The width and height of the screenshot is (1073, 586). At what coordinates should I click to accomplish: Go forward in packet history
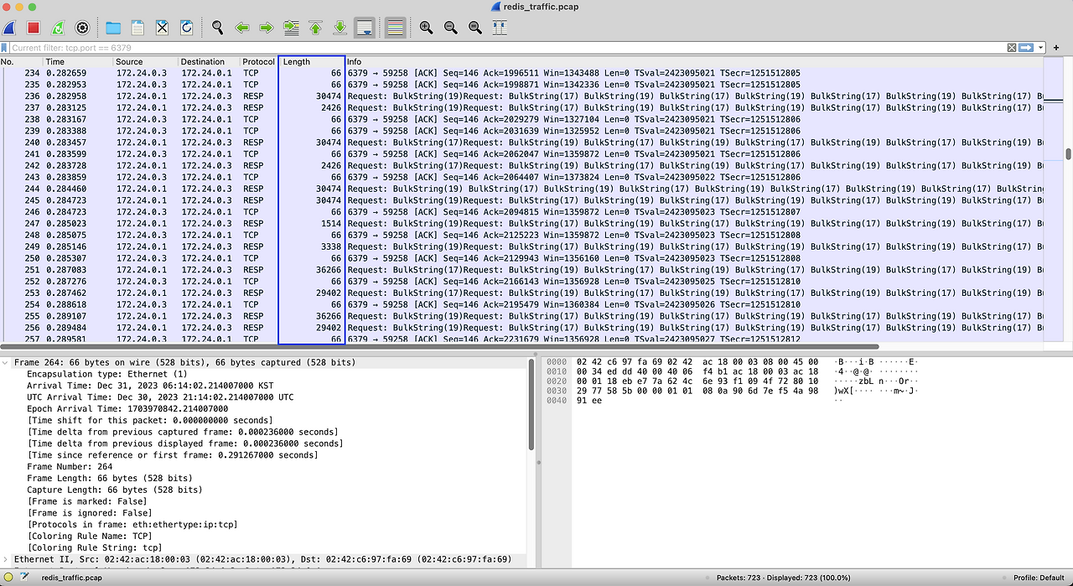click(x=267, y=28)
